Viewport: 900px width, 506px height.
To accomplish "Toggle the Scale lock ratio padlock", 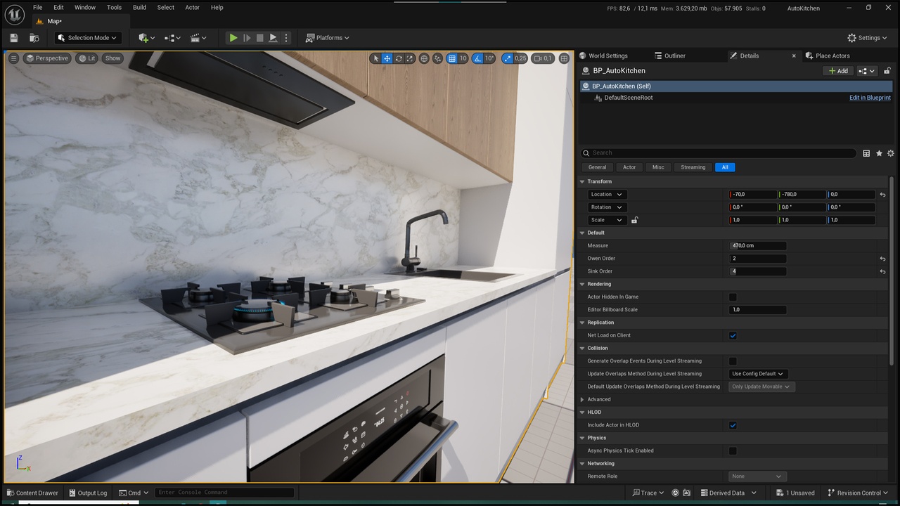I will (x=634, y=220).
